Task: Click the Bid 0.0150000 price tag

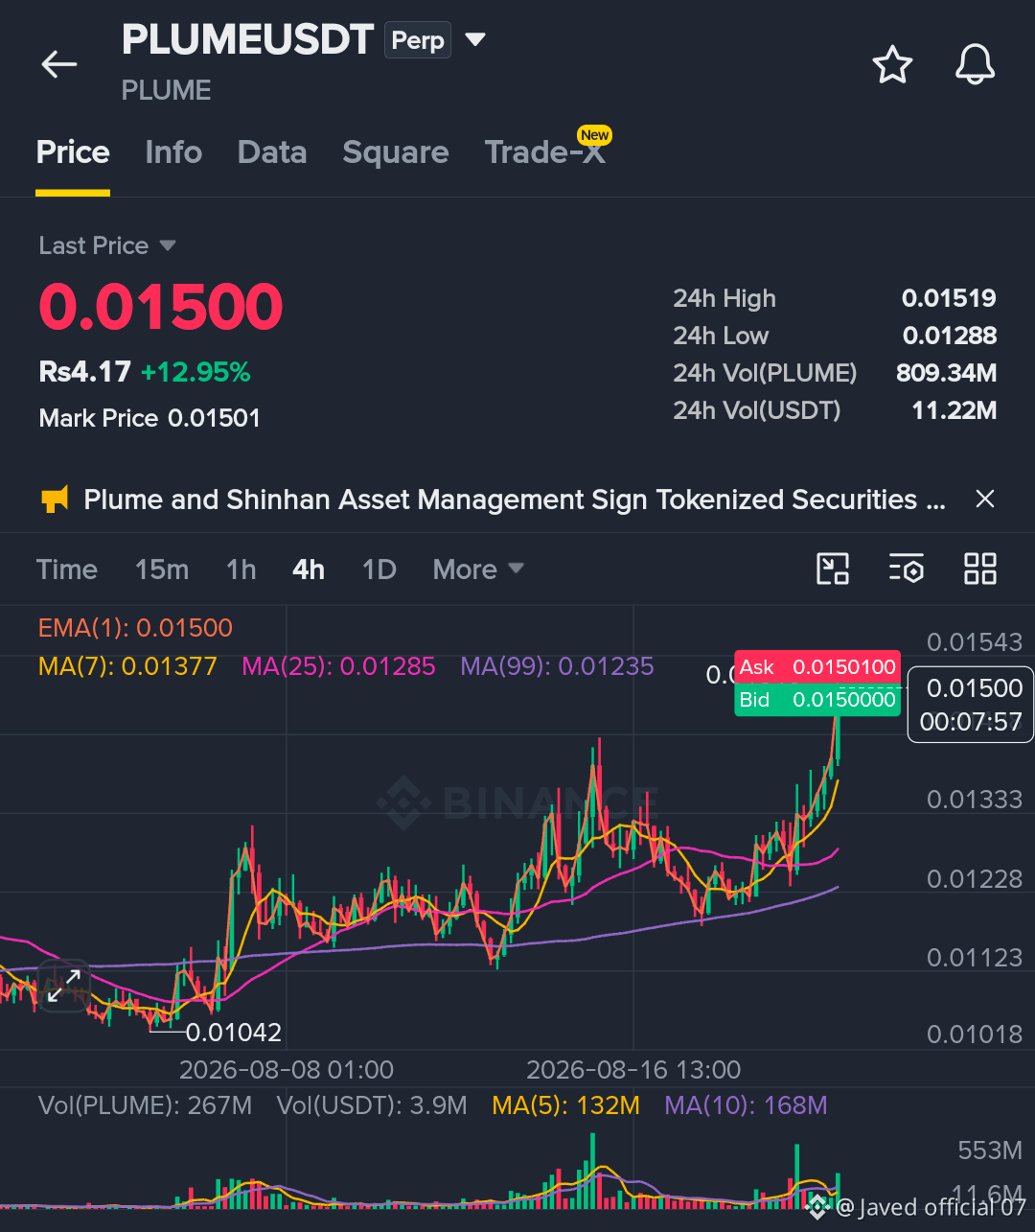Action: click(x=817, y=700)
